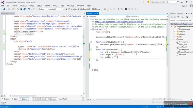Expand the collapsed style block outlining
Screen dimensions: 193x108
coord(5,34)
